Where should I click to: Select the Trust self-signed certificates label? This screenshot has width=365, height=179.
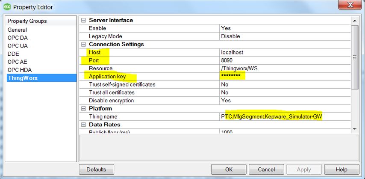point(122,84)
